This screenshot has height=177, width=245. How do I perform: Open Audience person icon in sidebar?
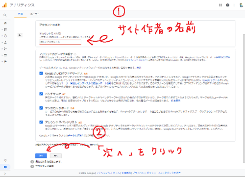pos(5,42)
